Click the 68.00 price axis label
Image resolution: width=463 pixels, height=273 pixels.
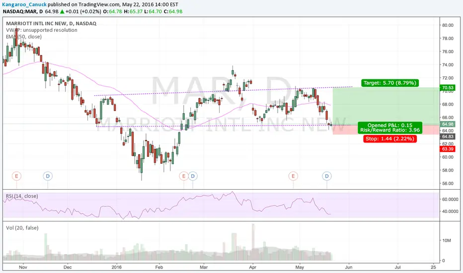tap(448, 104)
